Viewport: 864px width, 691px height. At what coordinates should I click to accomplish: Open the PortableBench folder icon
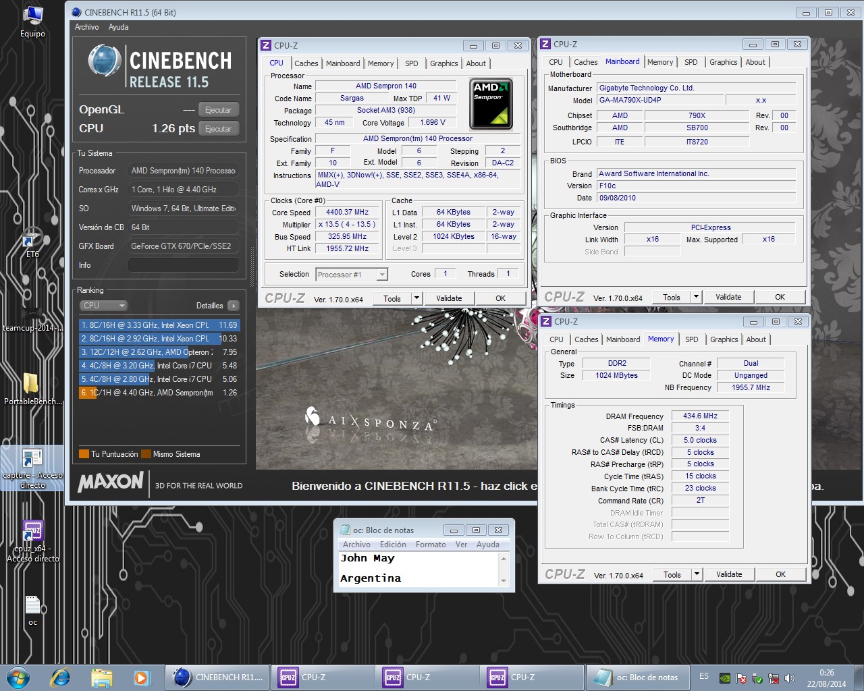32,390
